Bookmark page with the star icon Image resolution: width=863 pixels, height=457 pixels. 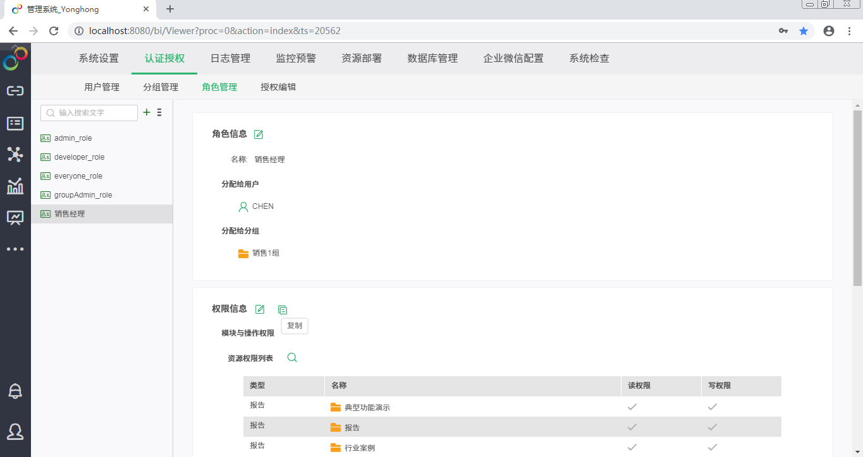click(804, 31)
